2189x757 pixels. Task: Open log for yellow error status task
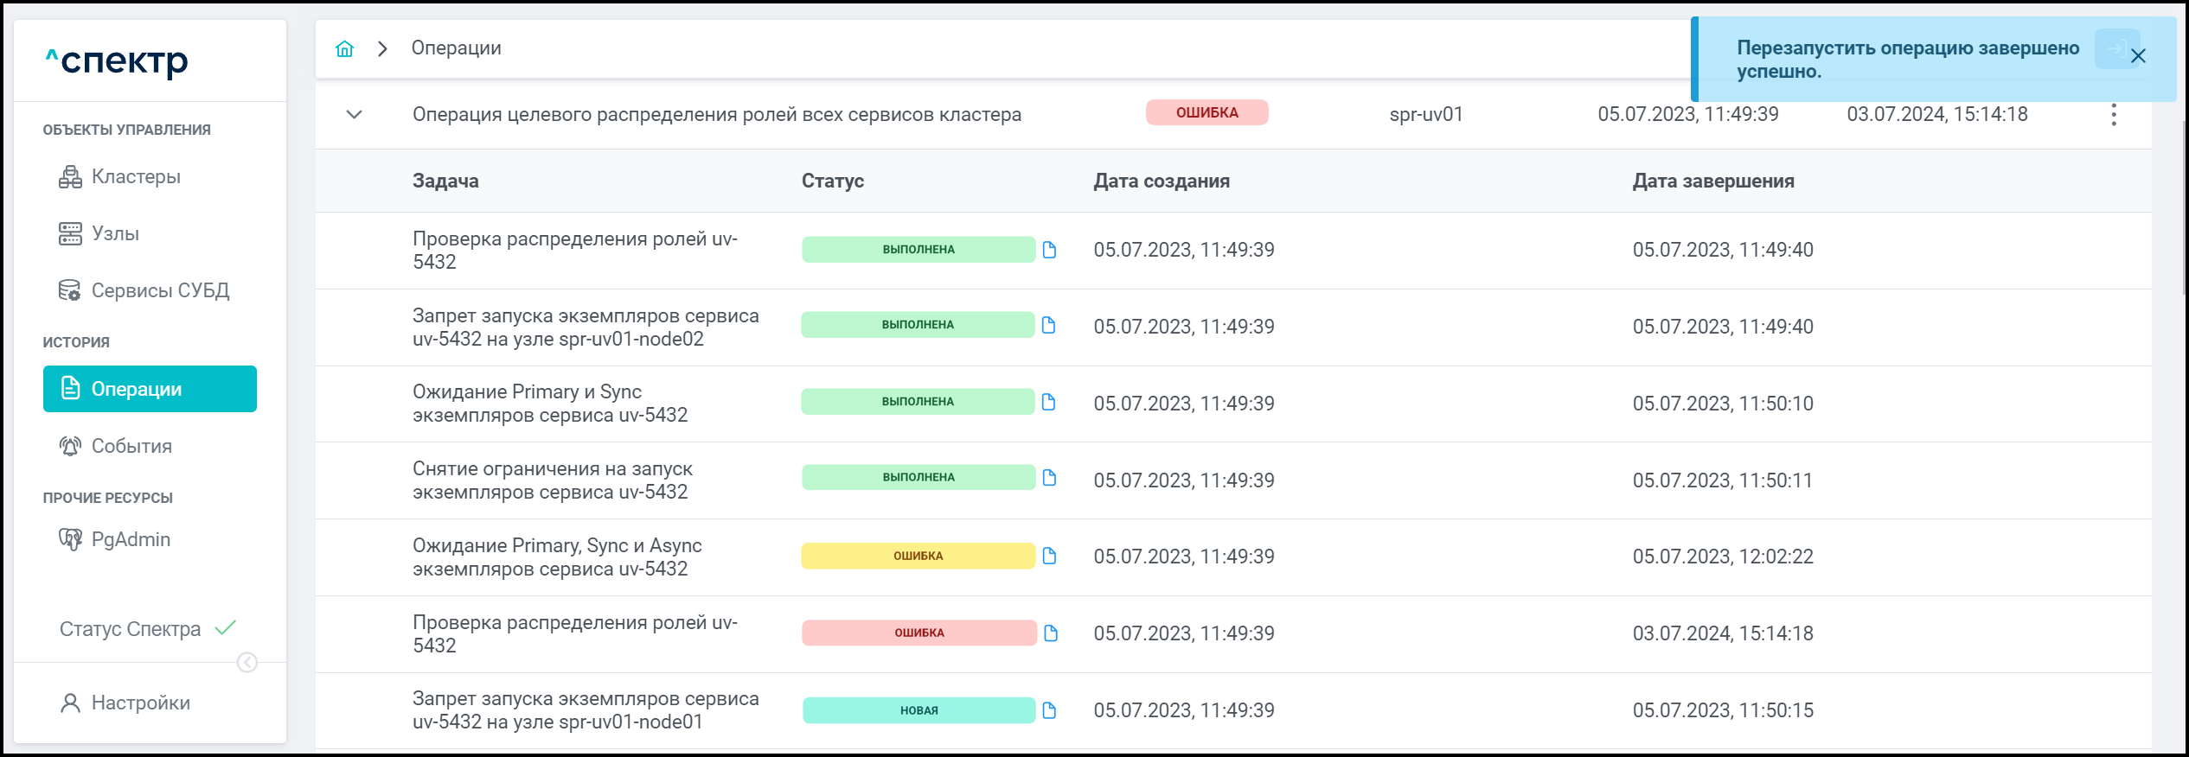tap(1049, 556)
